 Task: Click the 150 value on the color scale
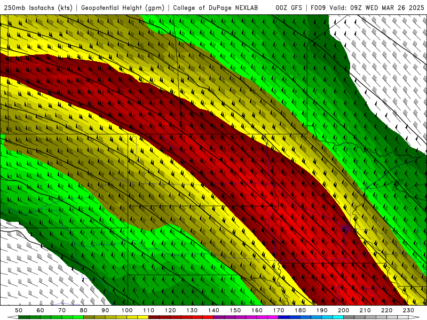tap(235, 310)
